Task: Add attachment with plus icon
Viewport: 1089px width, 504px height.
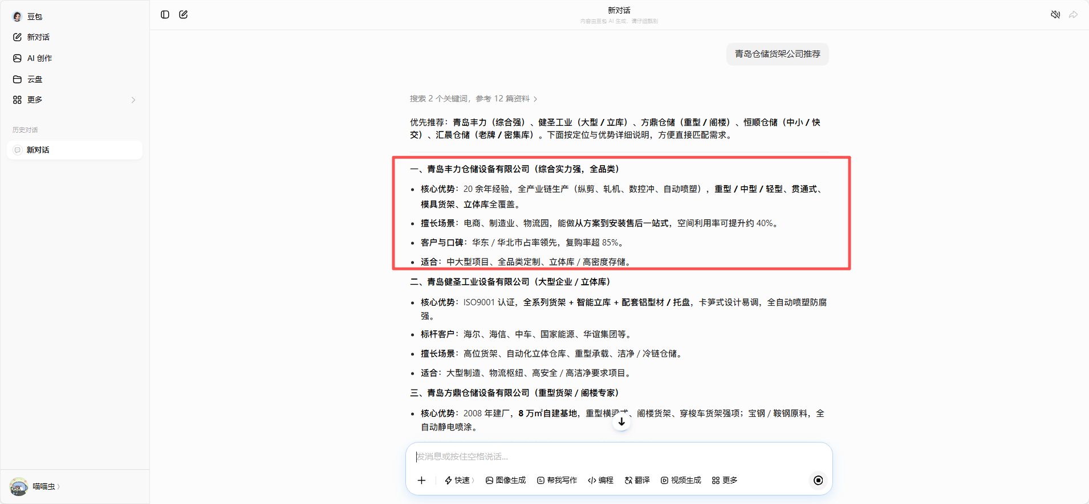Action: (421, 480)
